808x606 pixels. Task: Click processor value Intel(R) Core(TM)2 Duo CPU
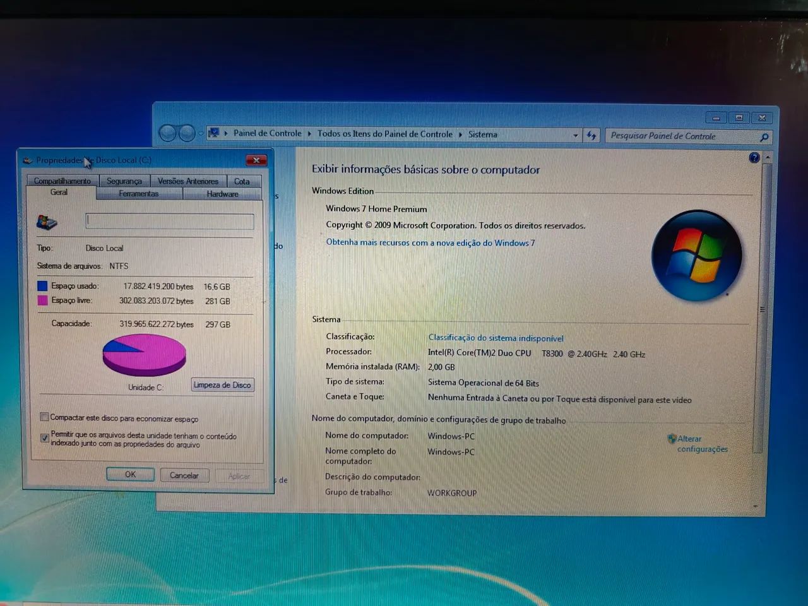tap(480, 353)
